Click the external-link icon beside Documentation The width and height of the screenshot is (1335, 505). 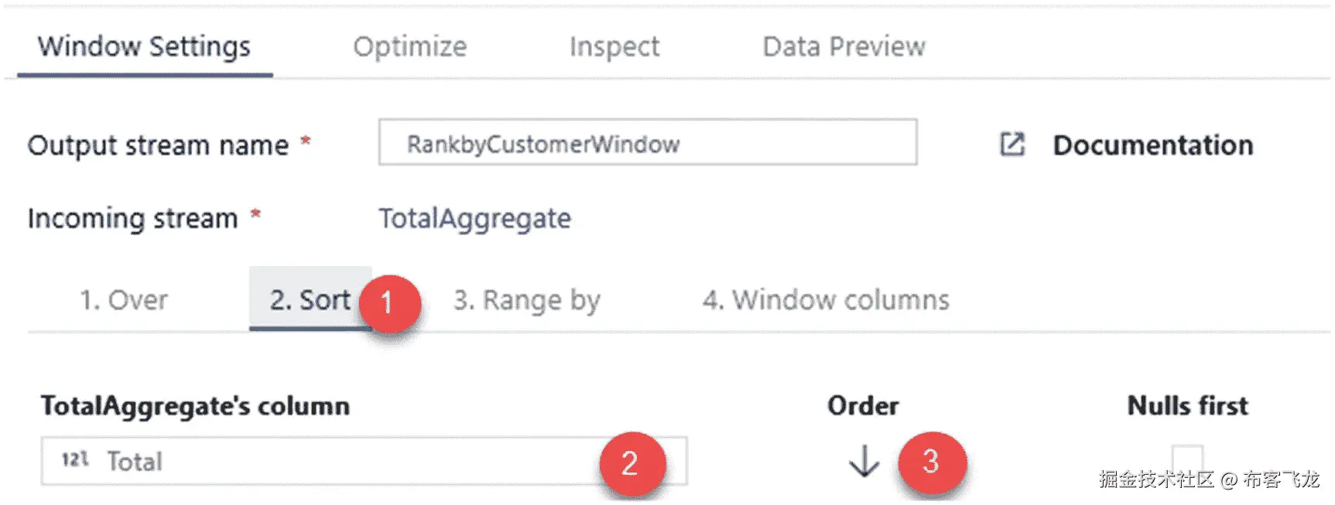[x=1012, y=145]
